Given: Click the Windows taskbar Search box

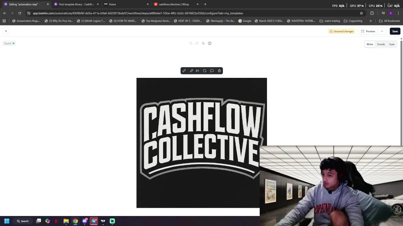Looking at the screenshot, I should click(x=23, y=221).
